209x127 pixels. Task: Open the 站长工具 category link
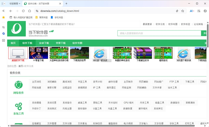click(172, 88)
